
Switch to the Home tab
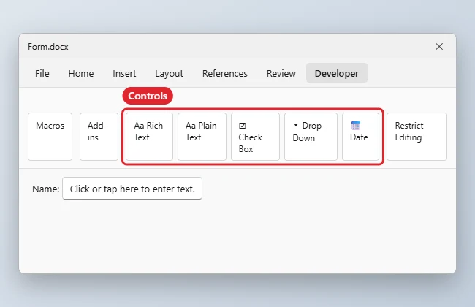(x=81, y=73)
